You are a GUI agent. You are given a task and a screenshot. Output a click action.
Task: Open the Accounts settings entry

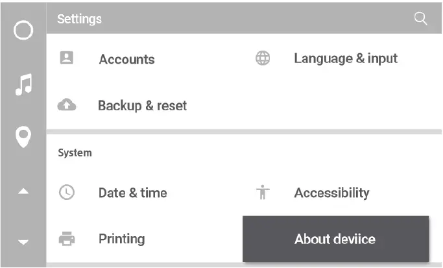[x=126, y=59]
